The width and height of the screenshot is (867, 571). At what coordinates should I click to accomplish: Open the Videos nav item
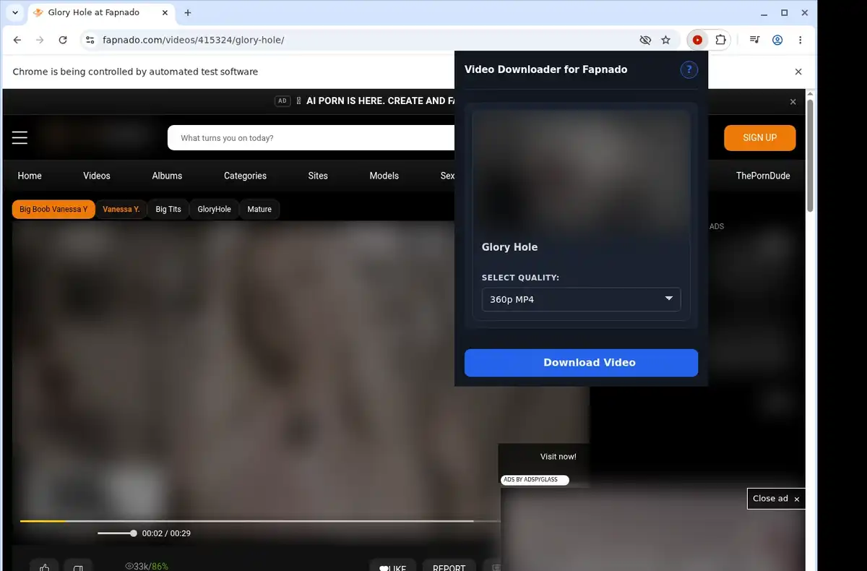tap(97, 176)
